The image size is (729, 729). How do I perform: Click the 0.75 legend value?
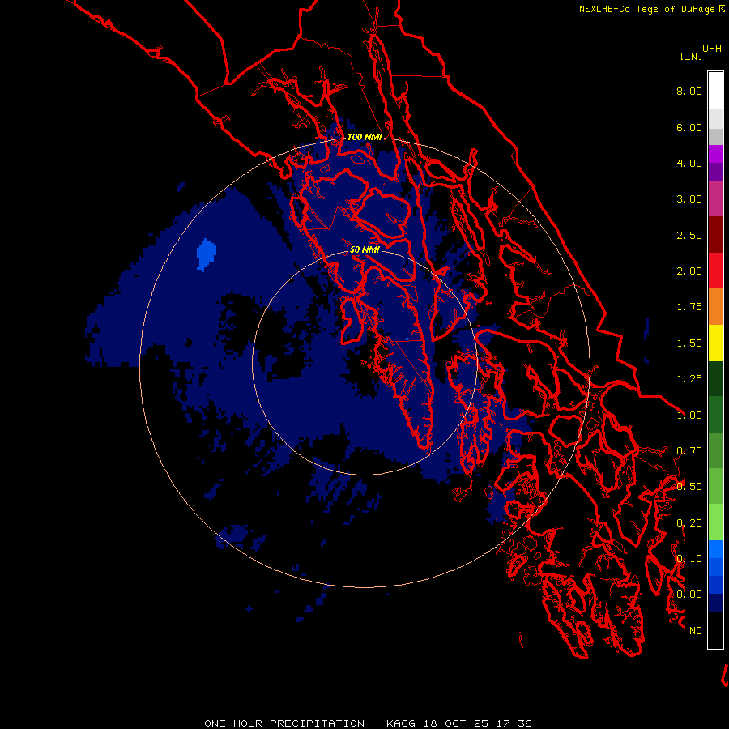pos(689,451)
